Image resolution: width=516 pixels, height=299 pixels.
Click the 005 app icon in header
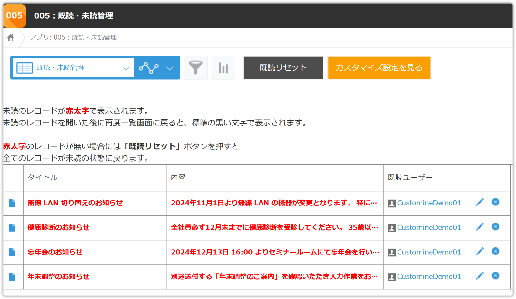pyautogui.click(x=15, y=15)
